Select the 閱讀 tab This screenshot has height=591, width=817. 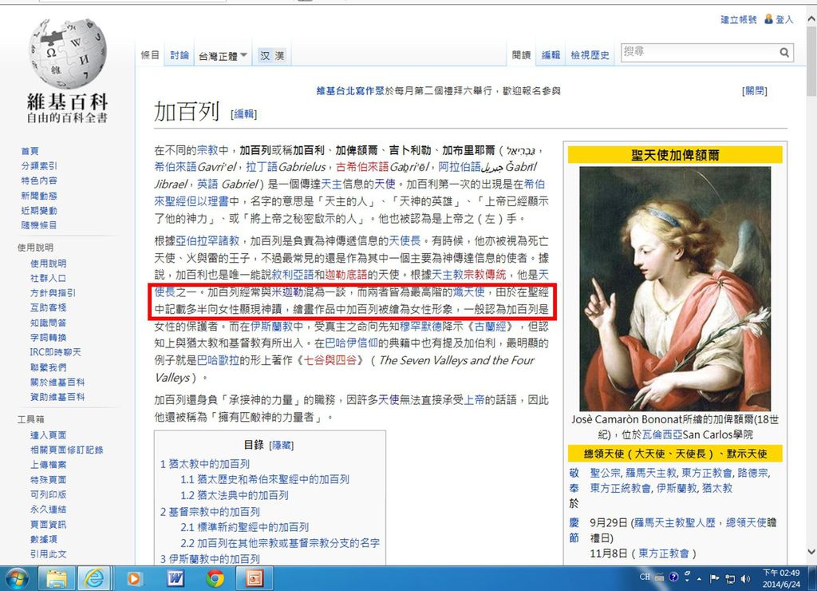[521, 55]
